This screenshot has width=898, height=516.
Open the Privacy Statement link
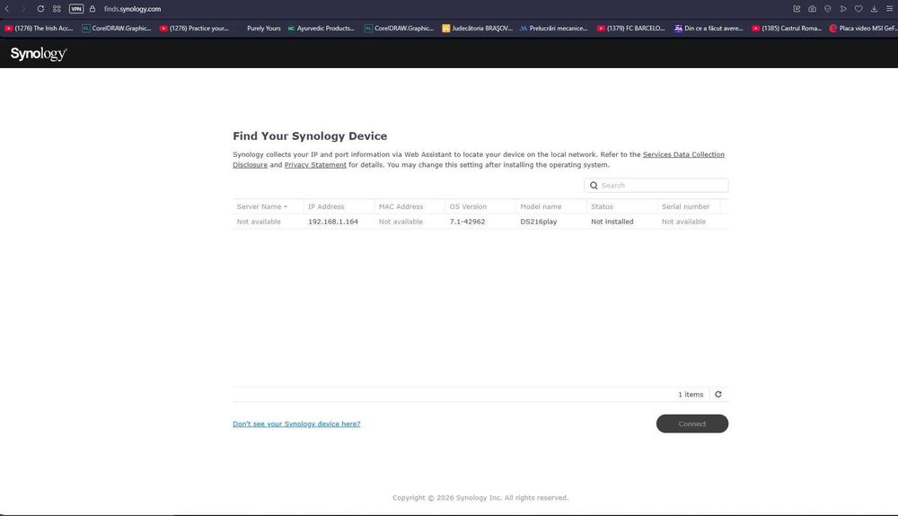(x=315, y=165)
